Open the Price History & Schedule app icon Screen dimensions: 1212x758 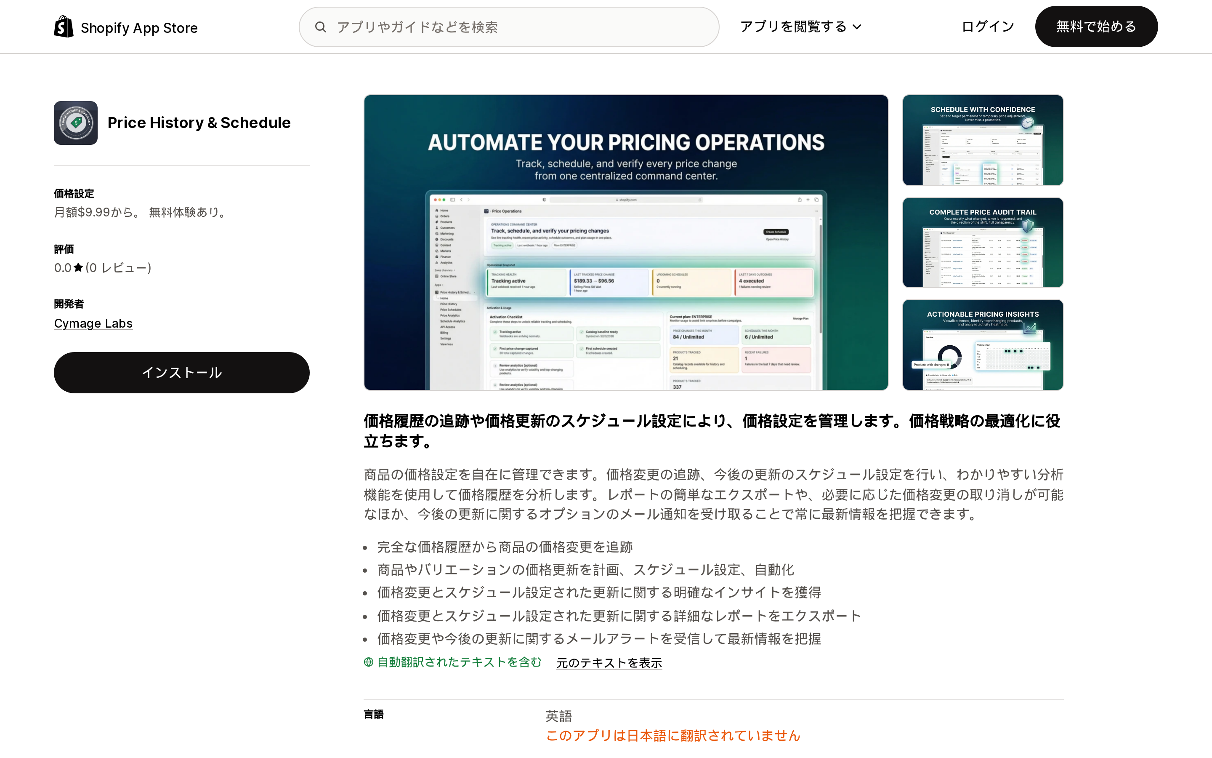point(76,123)
